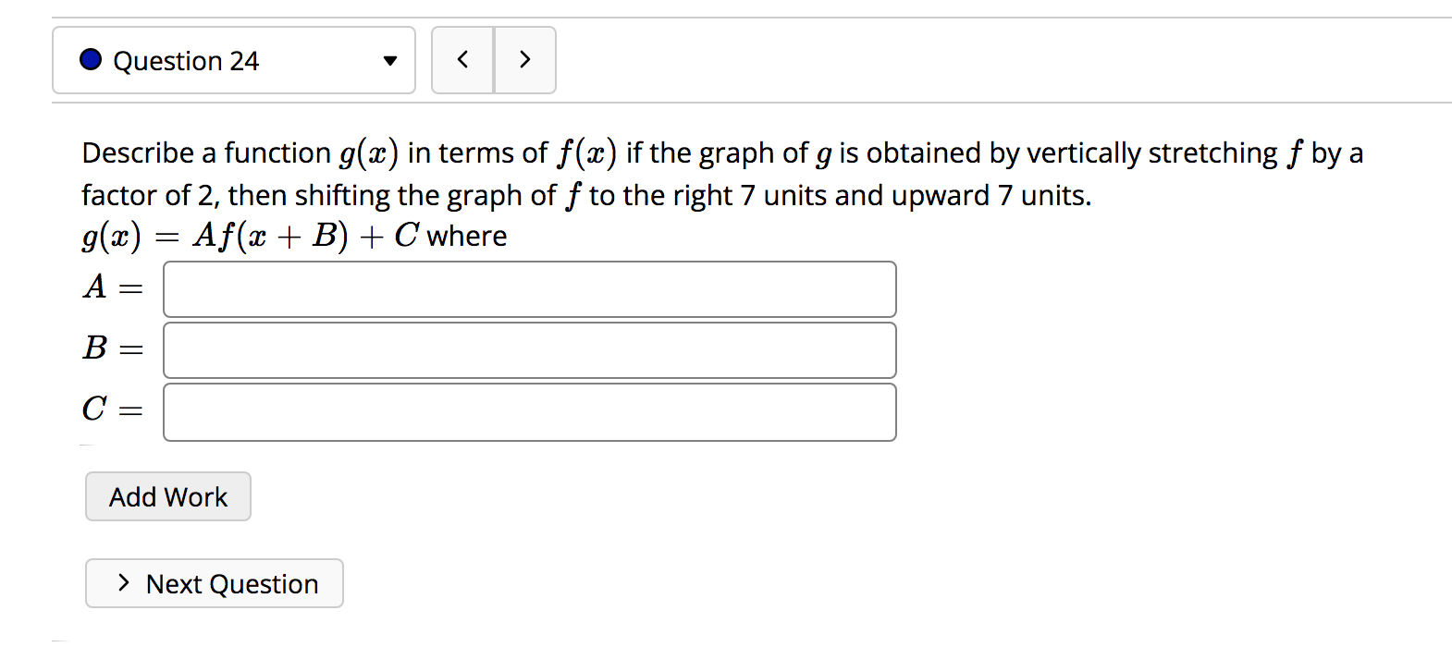
Task: Click into the A answer field
Action: click(527, 288)
